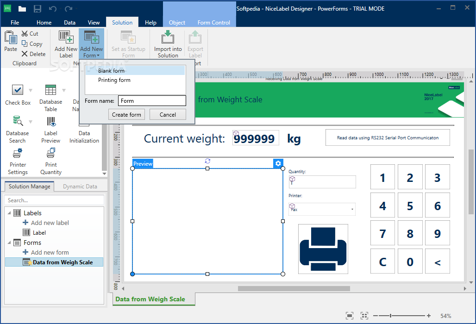Click the zoom slider handle
Viewport: 476px width, 324px height.
(391, 316)
